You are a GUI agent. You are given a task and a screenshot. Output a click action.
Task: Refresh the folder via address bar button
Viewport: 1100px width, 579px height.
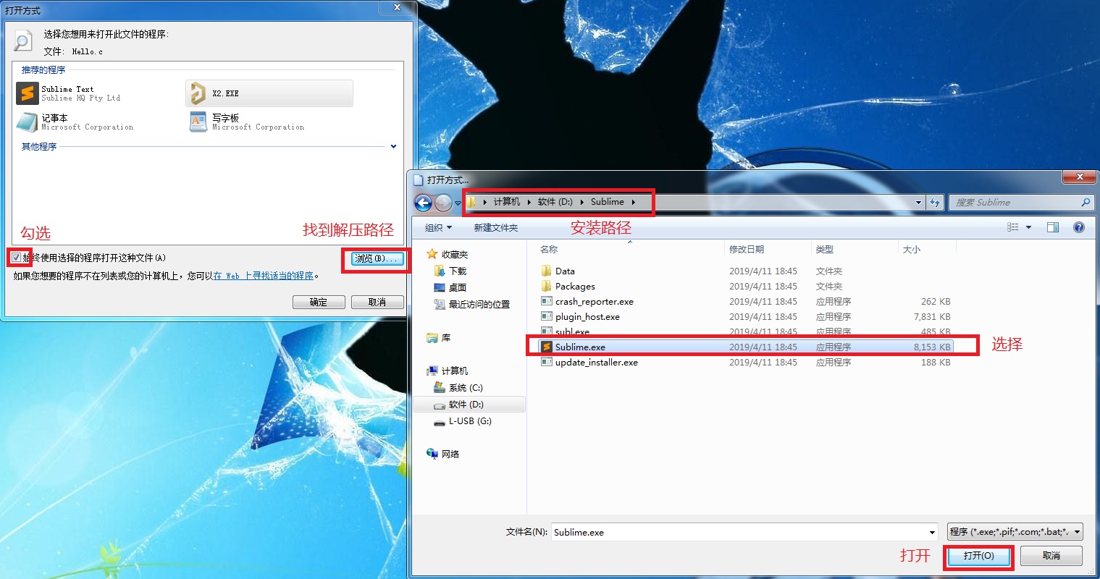pos(935,203)
